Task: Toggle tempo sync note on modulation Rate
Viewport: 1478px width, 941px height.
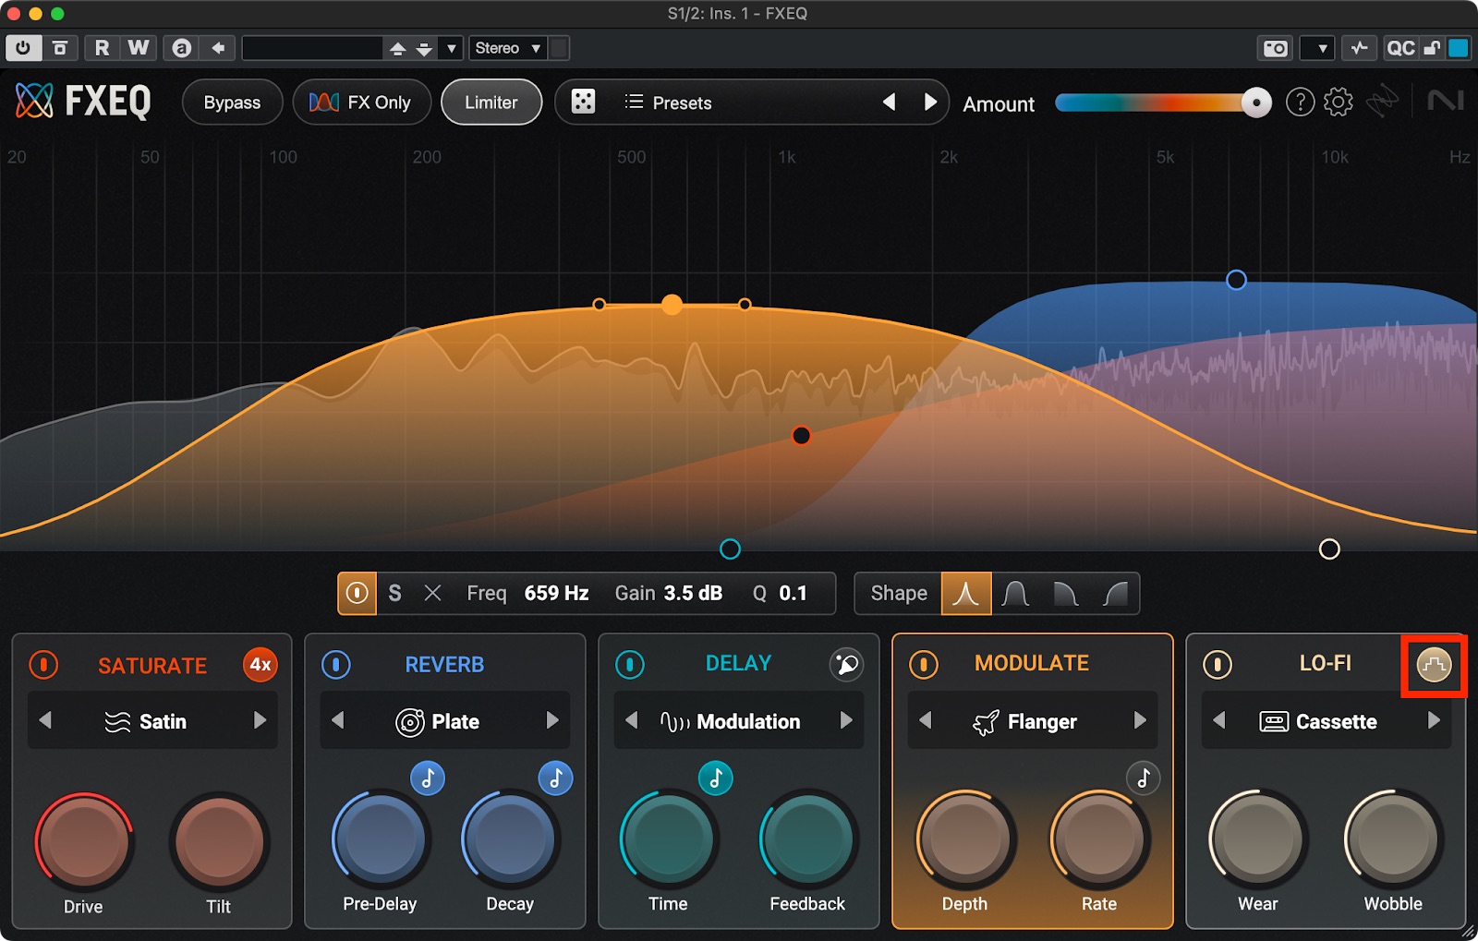Action: pos(1144,778)
